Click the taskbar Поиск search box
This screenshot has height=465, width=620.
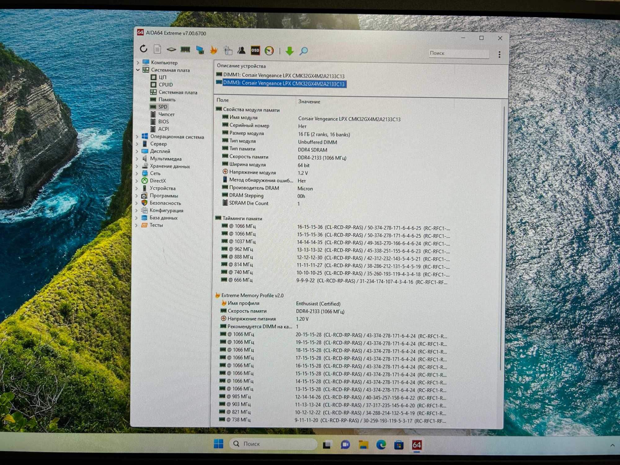click(x=273, y=444)
